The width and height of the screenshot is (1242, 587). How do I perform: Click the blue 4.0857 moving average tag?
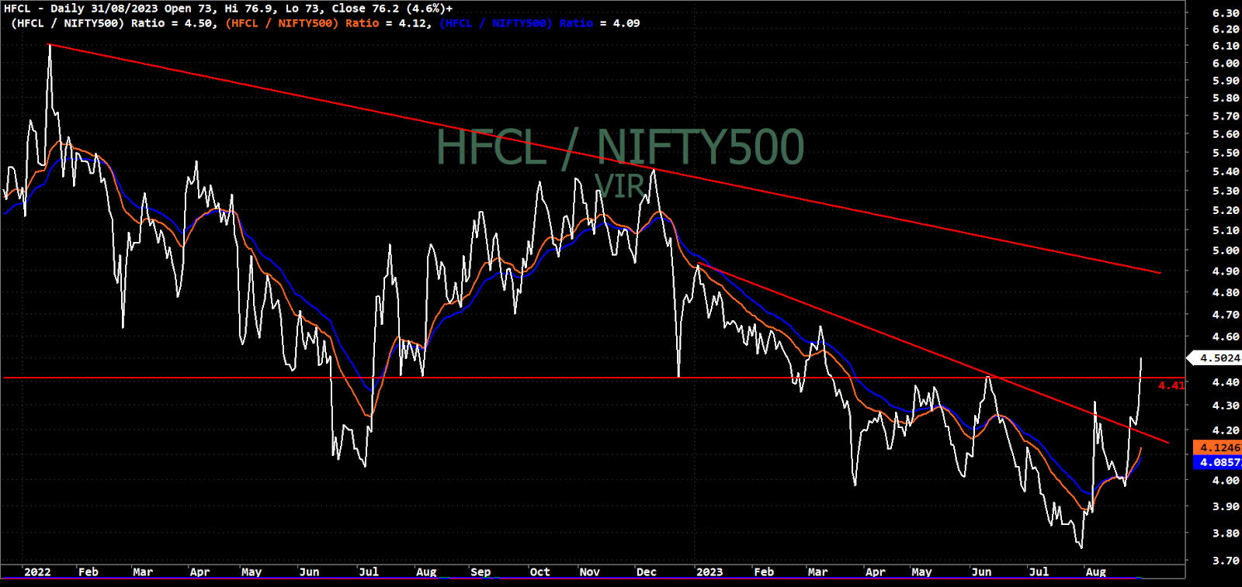coord(1217,462)
